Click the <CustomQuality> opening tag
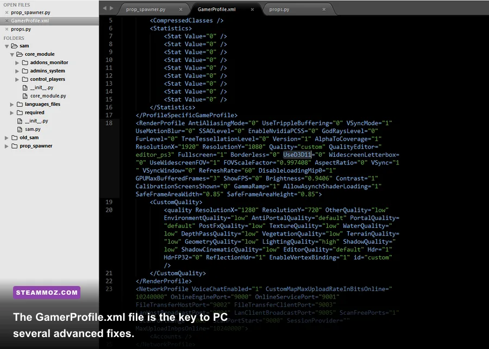 pos(176,202)
